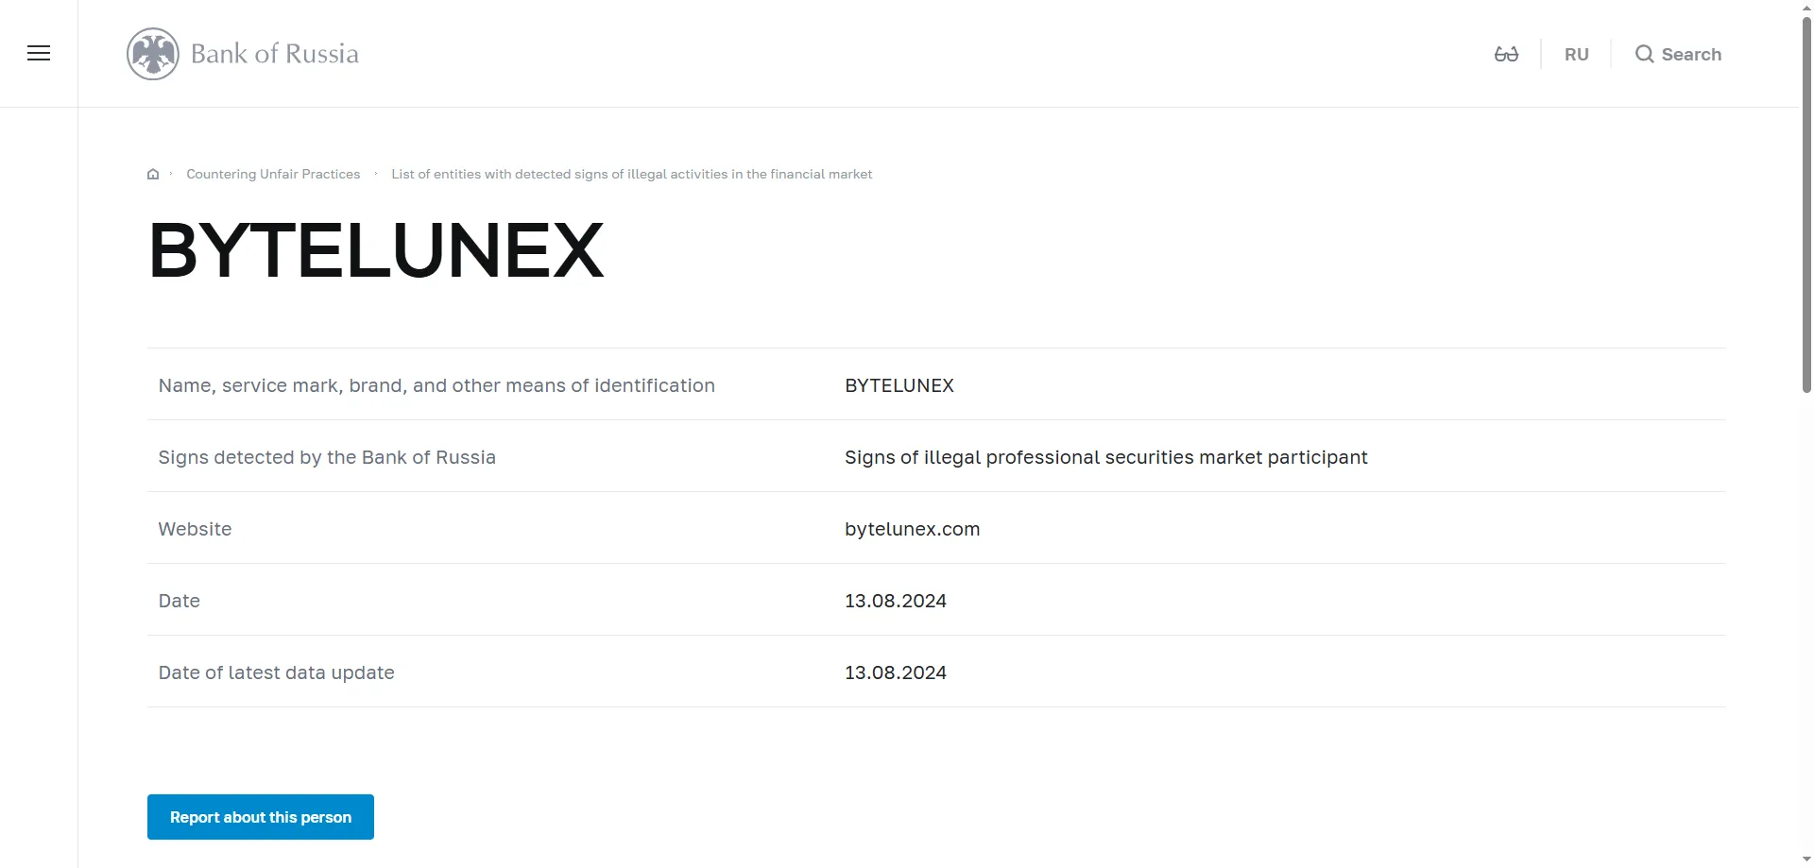Click the Date value 13.08.2024
The width and height of the screenshot is (1814, 868).
pos(895,601)
